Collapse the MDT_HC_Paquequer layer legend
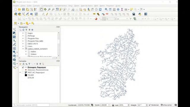Viewport: 190px width, 107px height. point(20,73)
